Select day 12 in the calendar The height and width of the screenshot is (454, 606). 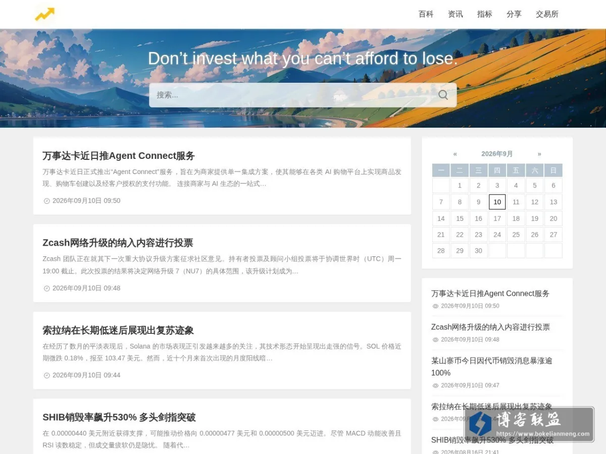[535, 202]
